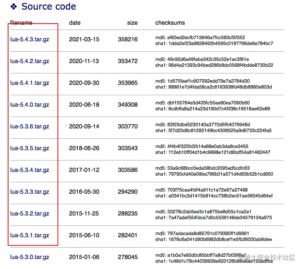The image size is (303, 269).
Task: Click the filename column header
Action: [21, 23]
